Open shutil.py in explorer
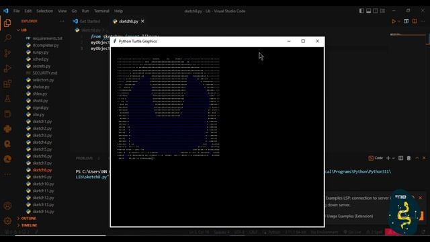This screenshot has height=242, width=430. pyautogui.click(x=40, y=101)
